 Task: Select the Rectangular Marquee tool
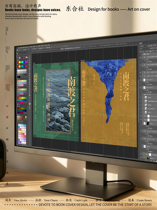click(29, 56)
